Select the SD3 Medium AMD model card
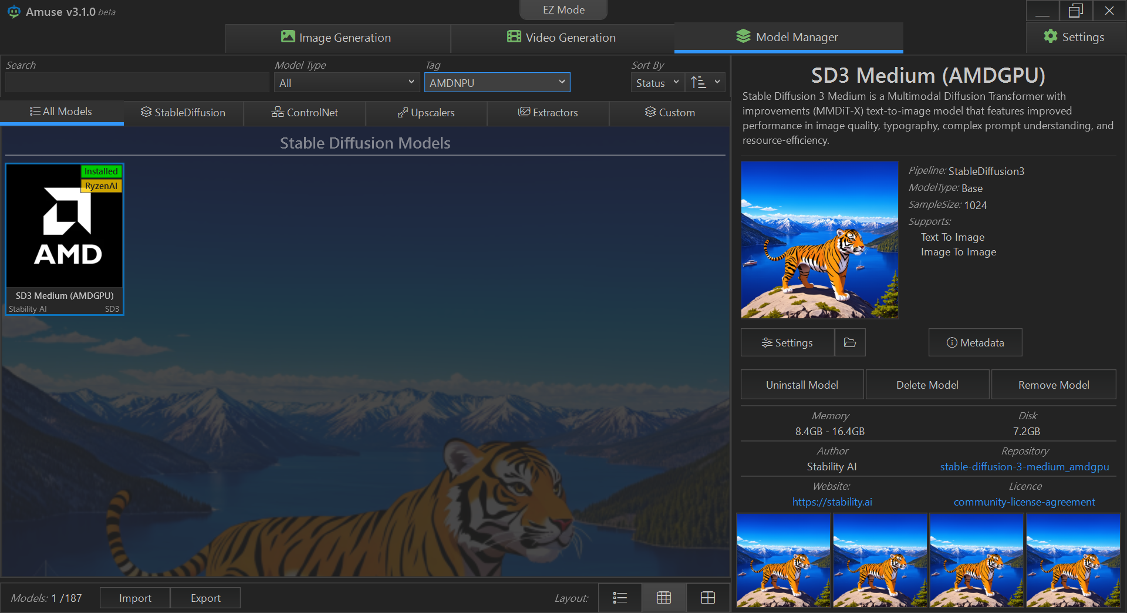 click(65, 238)
